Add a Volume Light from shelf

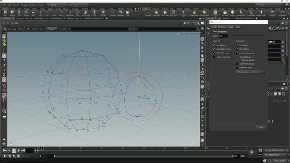click(x=194, y=13)
